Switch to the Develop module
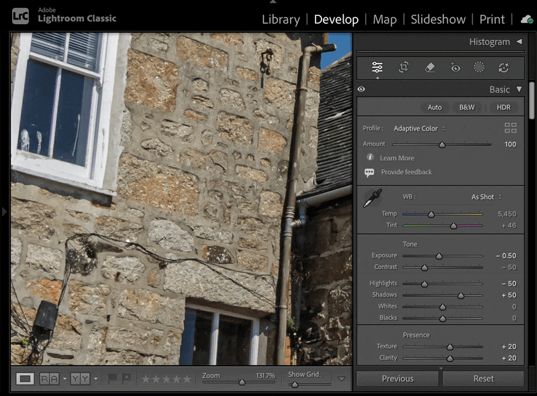Screen dimensions: 537x396 tap(336, 19)
